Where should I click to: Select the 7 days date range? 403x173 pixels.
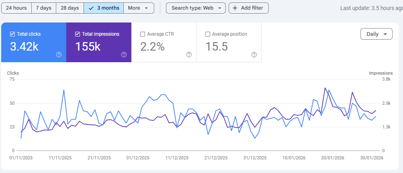point(43,8)
